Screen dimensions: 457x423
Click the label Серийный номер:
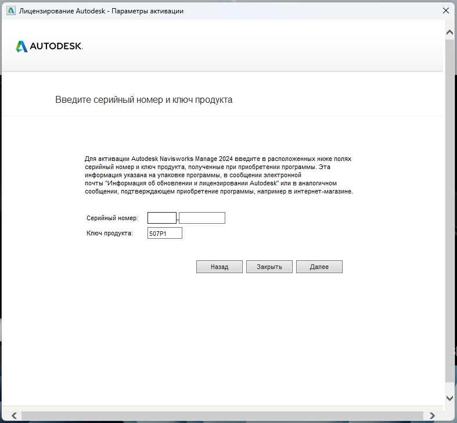tap(112, 218)
